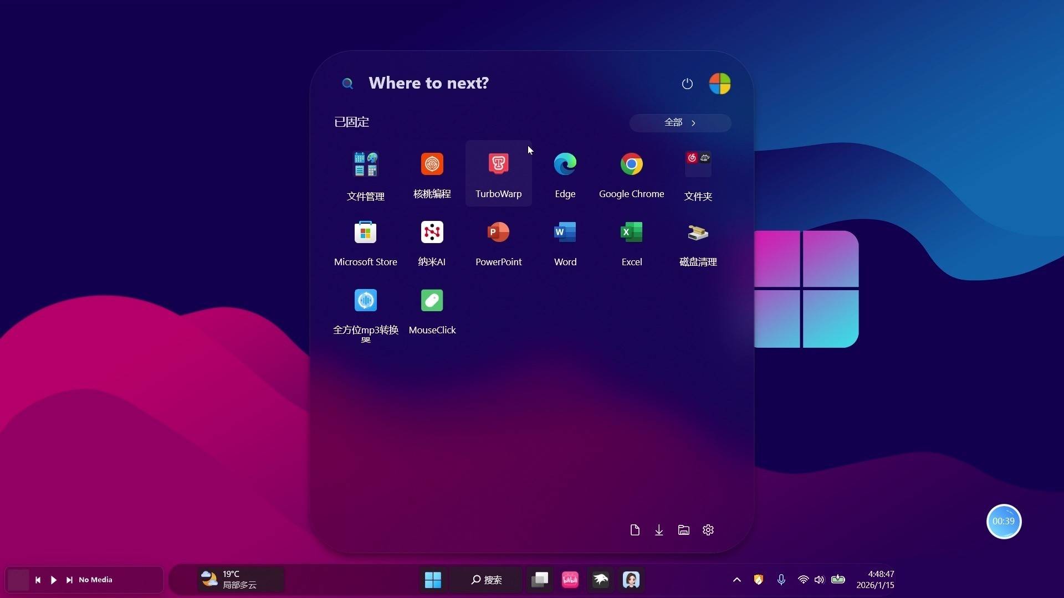This screenshot has height=598, width=1064.
Task: Click the battery status tray icon
Action: (x=838, y=579)
